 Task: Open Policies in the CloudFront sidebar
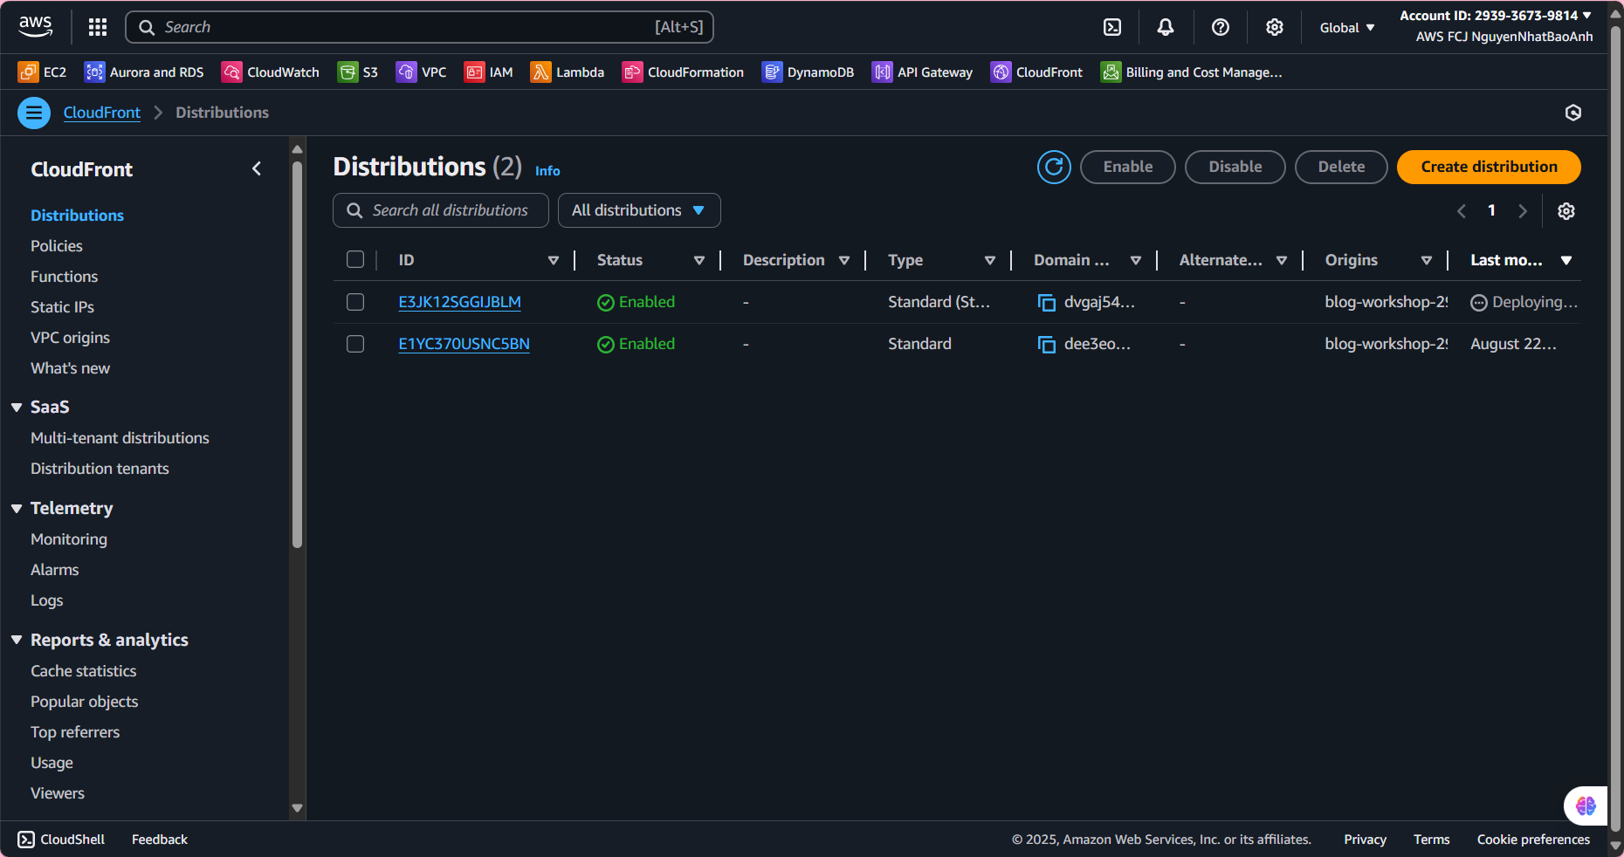tap(57, 246)
